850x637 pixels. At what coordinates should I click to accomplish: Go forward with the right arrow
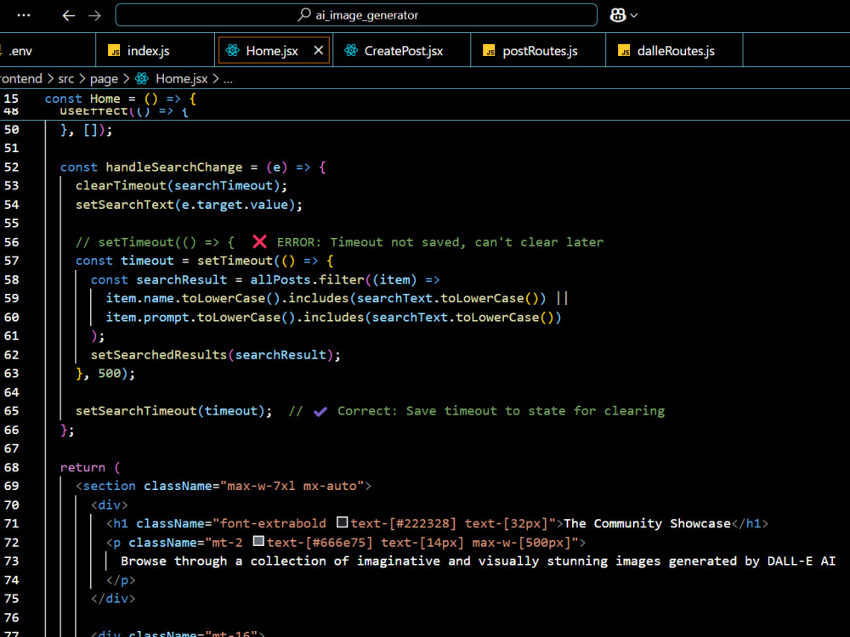(x=94, y=15)
